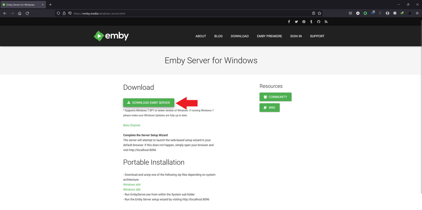422x210 pixels.
Task: Click the 'Emby Server for Windows' page title
Action: [211, 61]
